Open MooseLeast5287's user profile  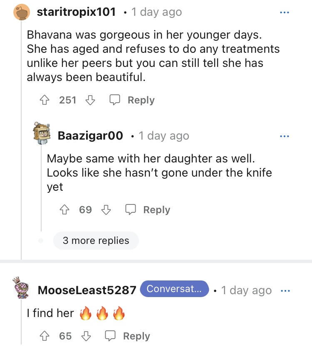pos(87,290)
